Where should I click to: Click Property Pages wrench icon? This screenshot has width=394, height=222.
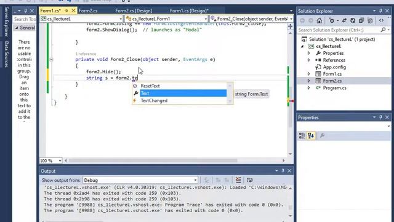pyautogui.click(x=323, y=136)
